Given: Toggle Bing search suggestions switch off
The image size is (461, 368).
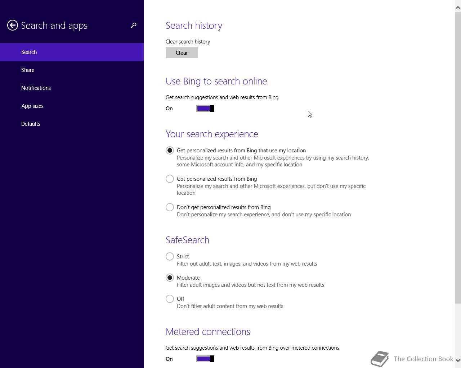Looking at the screenshot, I should click(205, 109).
